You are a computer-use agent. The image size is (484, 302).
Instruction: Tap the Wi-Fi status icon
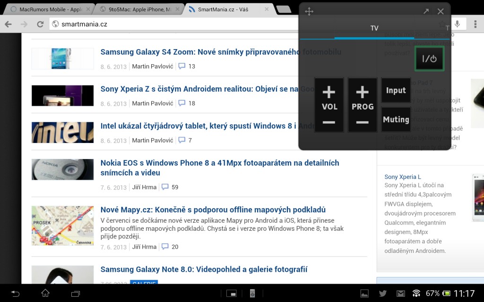[416, 294]
